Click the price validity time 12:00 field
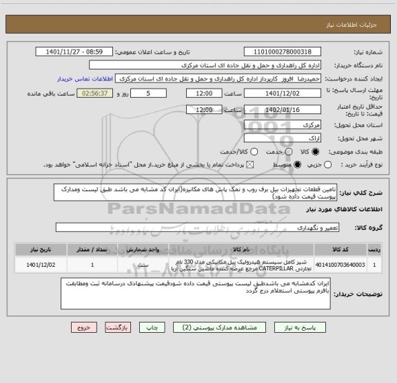397x383 pixels. click(x=204, y=109)
